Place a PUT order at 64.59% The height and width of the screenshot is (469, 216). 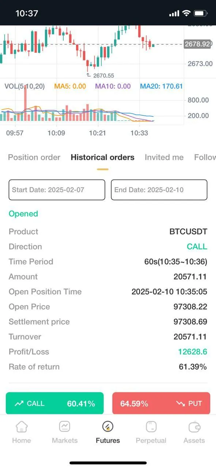(161, 403)
